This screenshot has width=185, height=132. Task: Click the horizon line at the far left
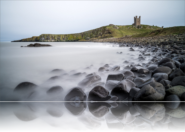click(5, 41)
